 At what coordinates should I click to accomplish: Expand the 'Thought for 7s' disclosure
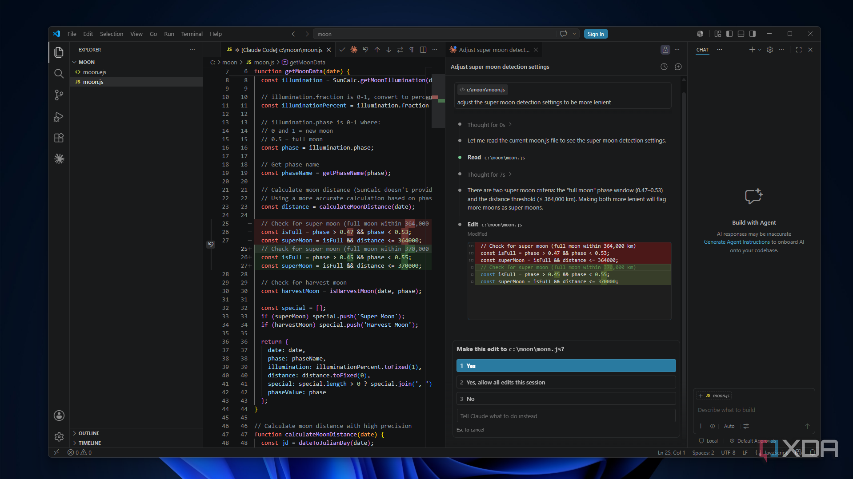[x=489, y=174]
